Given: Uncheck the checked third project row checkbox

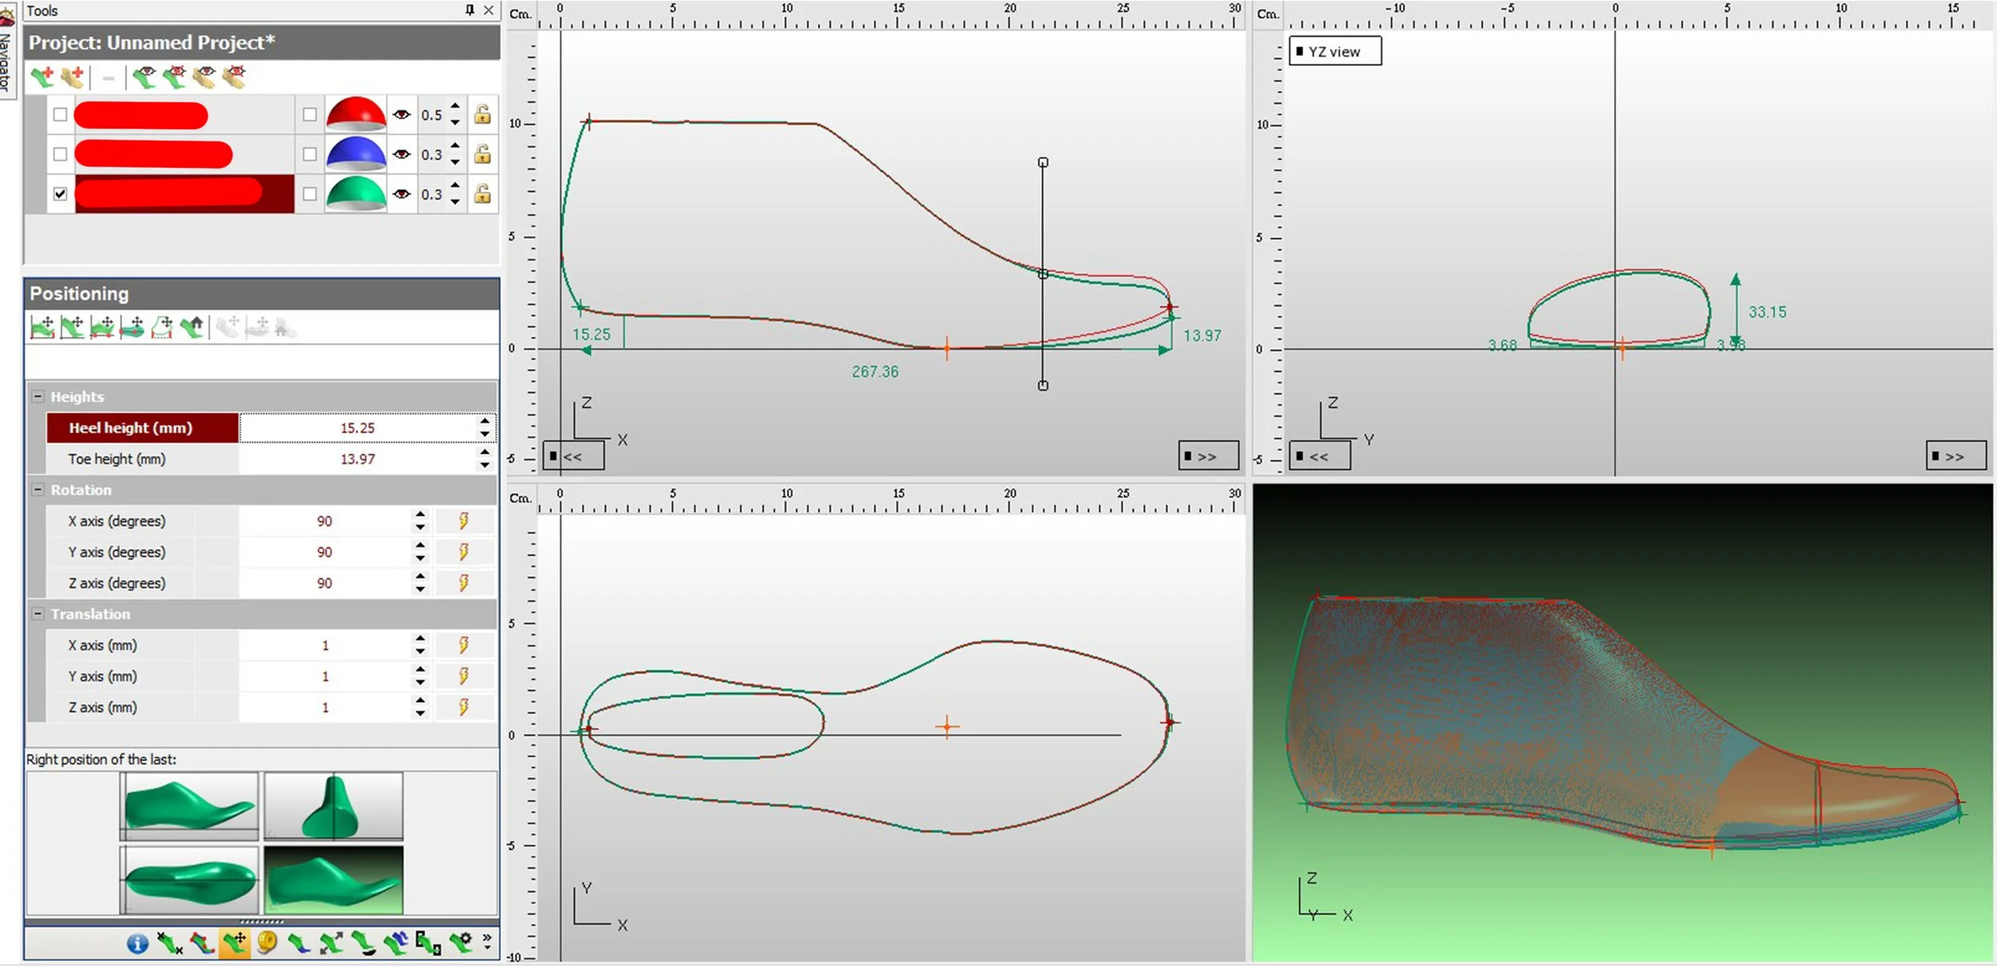Looking at the screenshot, I should tap(60, 194).
